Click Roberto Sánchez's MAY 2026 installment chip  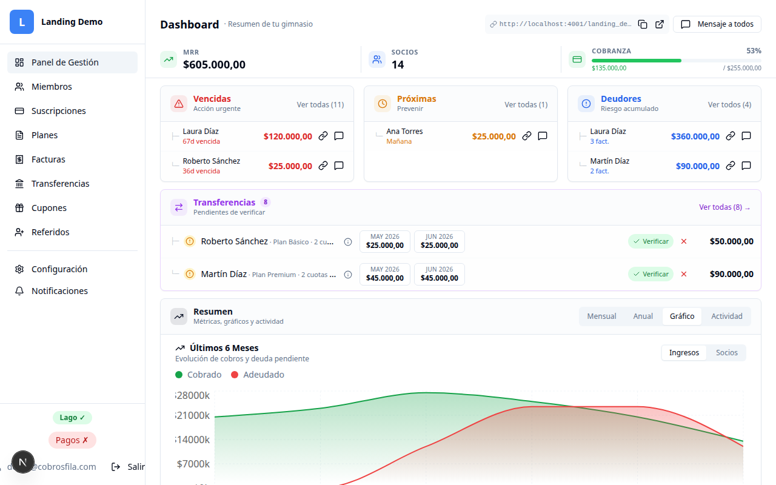[385, 241]
